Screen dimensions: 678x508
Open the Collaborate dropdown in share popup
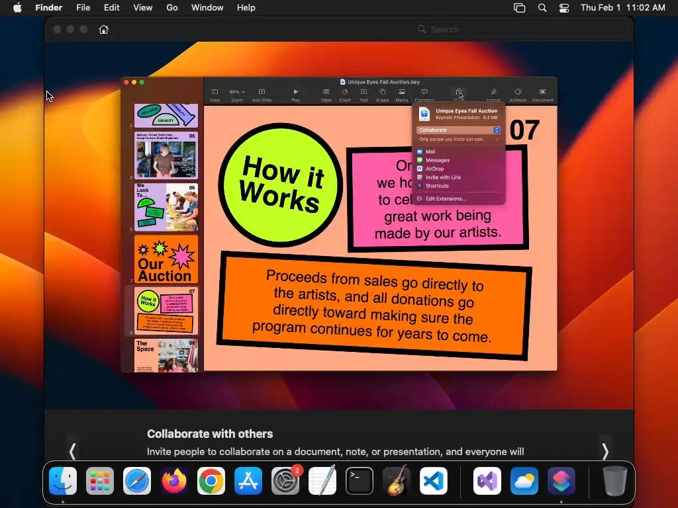point(459,130)
